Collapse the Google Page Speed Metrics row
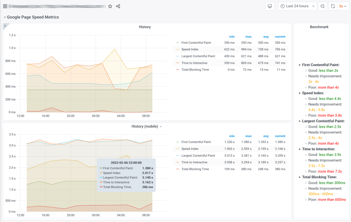Viewport: 351px width, 222px height. (31, 17)
